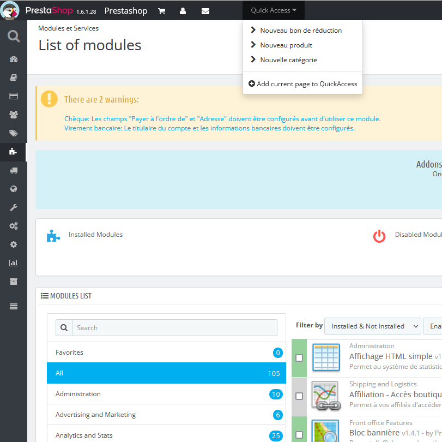Select Advertising and Marketing category
The image size is (442, 442).
point(166,414)
